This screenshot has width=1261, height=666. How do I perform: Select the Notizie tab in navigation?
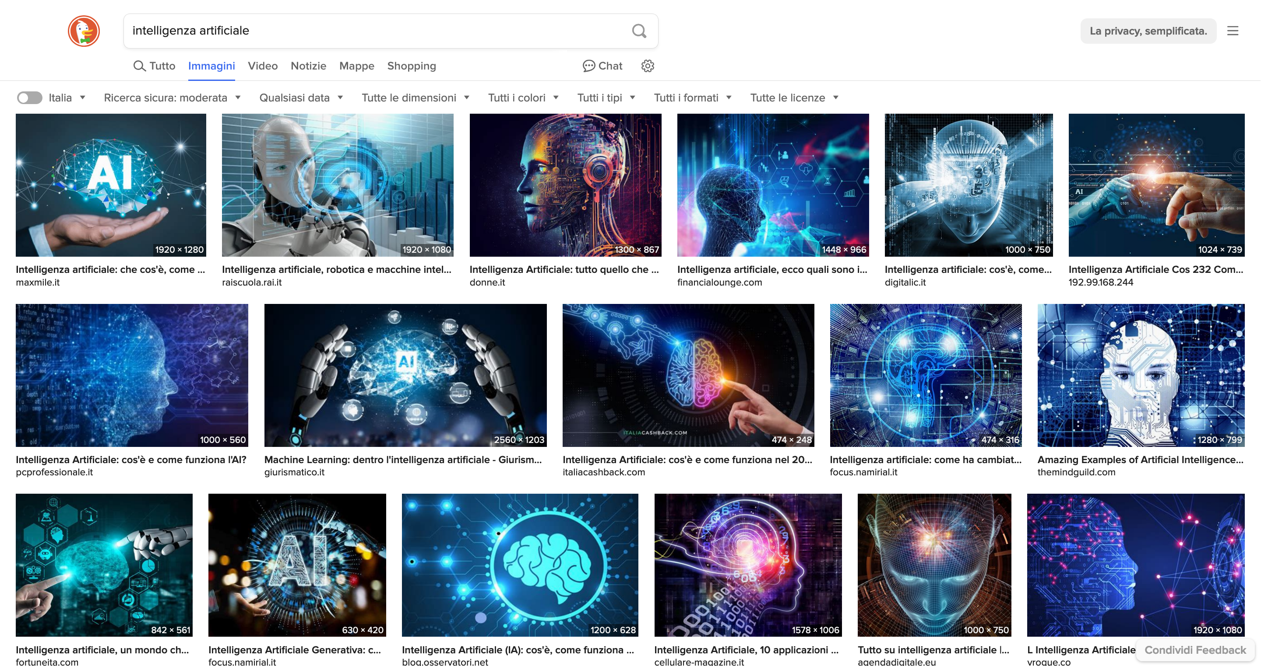(x=307, y=66)
